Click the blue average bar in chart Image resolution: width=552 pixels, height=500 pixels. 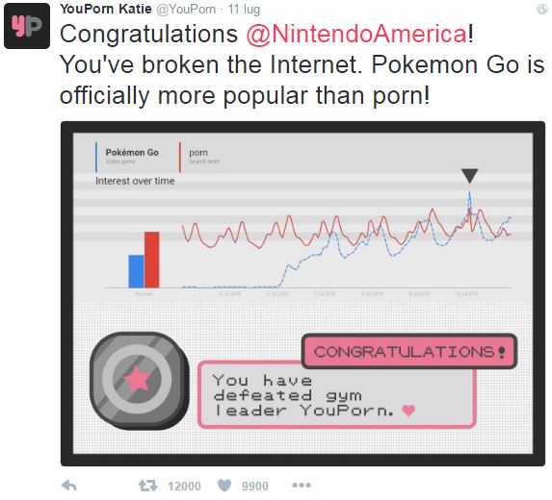tap(136, 271)
